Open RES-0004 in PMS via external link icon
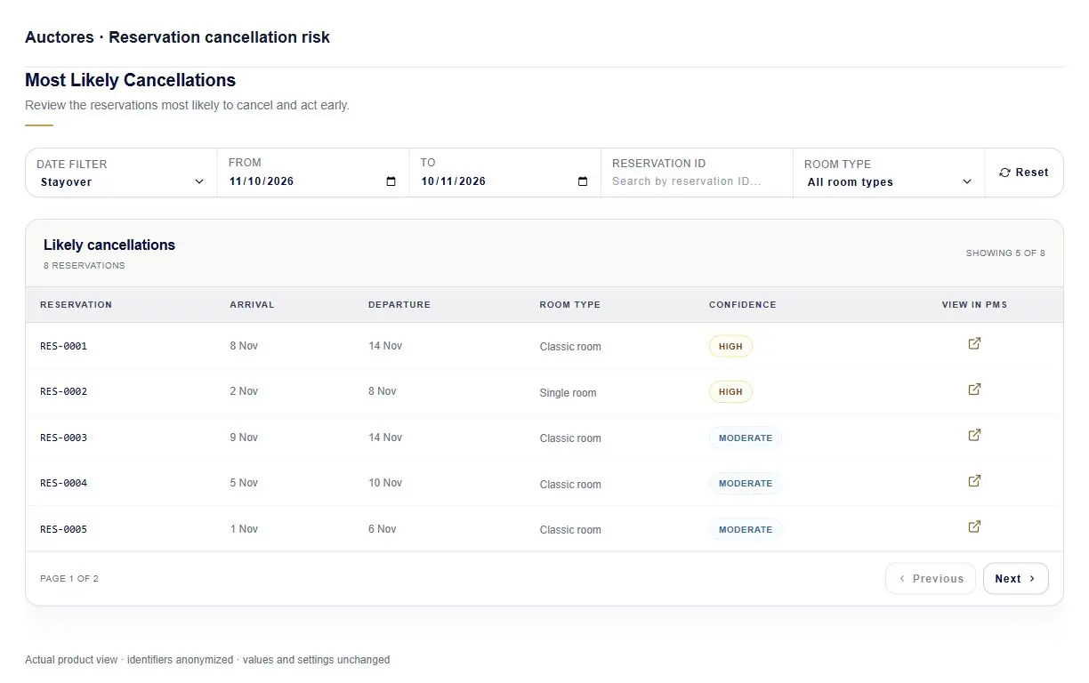 tap(974, 480)
